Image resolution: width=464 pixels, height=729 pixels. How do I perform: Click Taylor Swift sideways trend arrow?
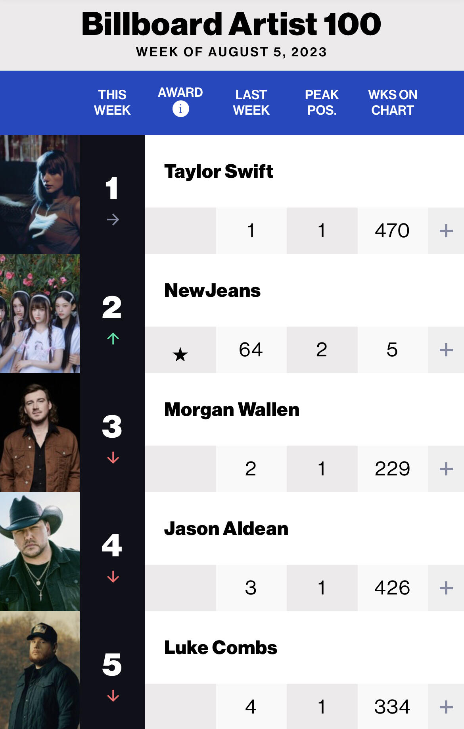pos(113,219)
